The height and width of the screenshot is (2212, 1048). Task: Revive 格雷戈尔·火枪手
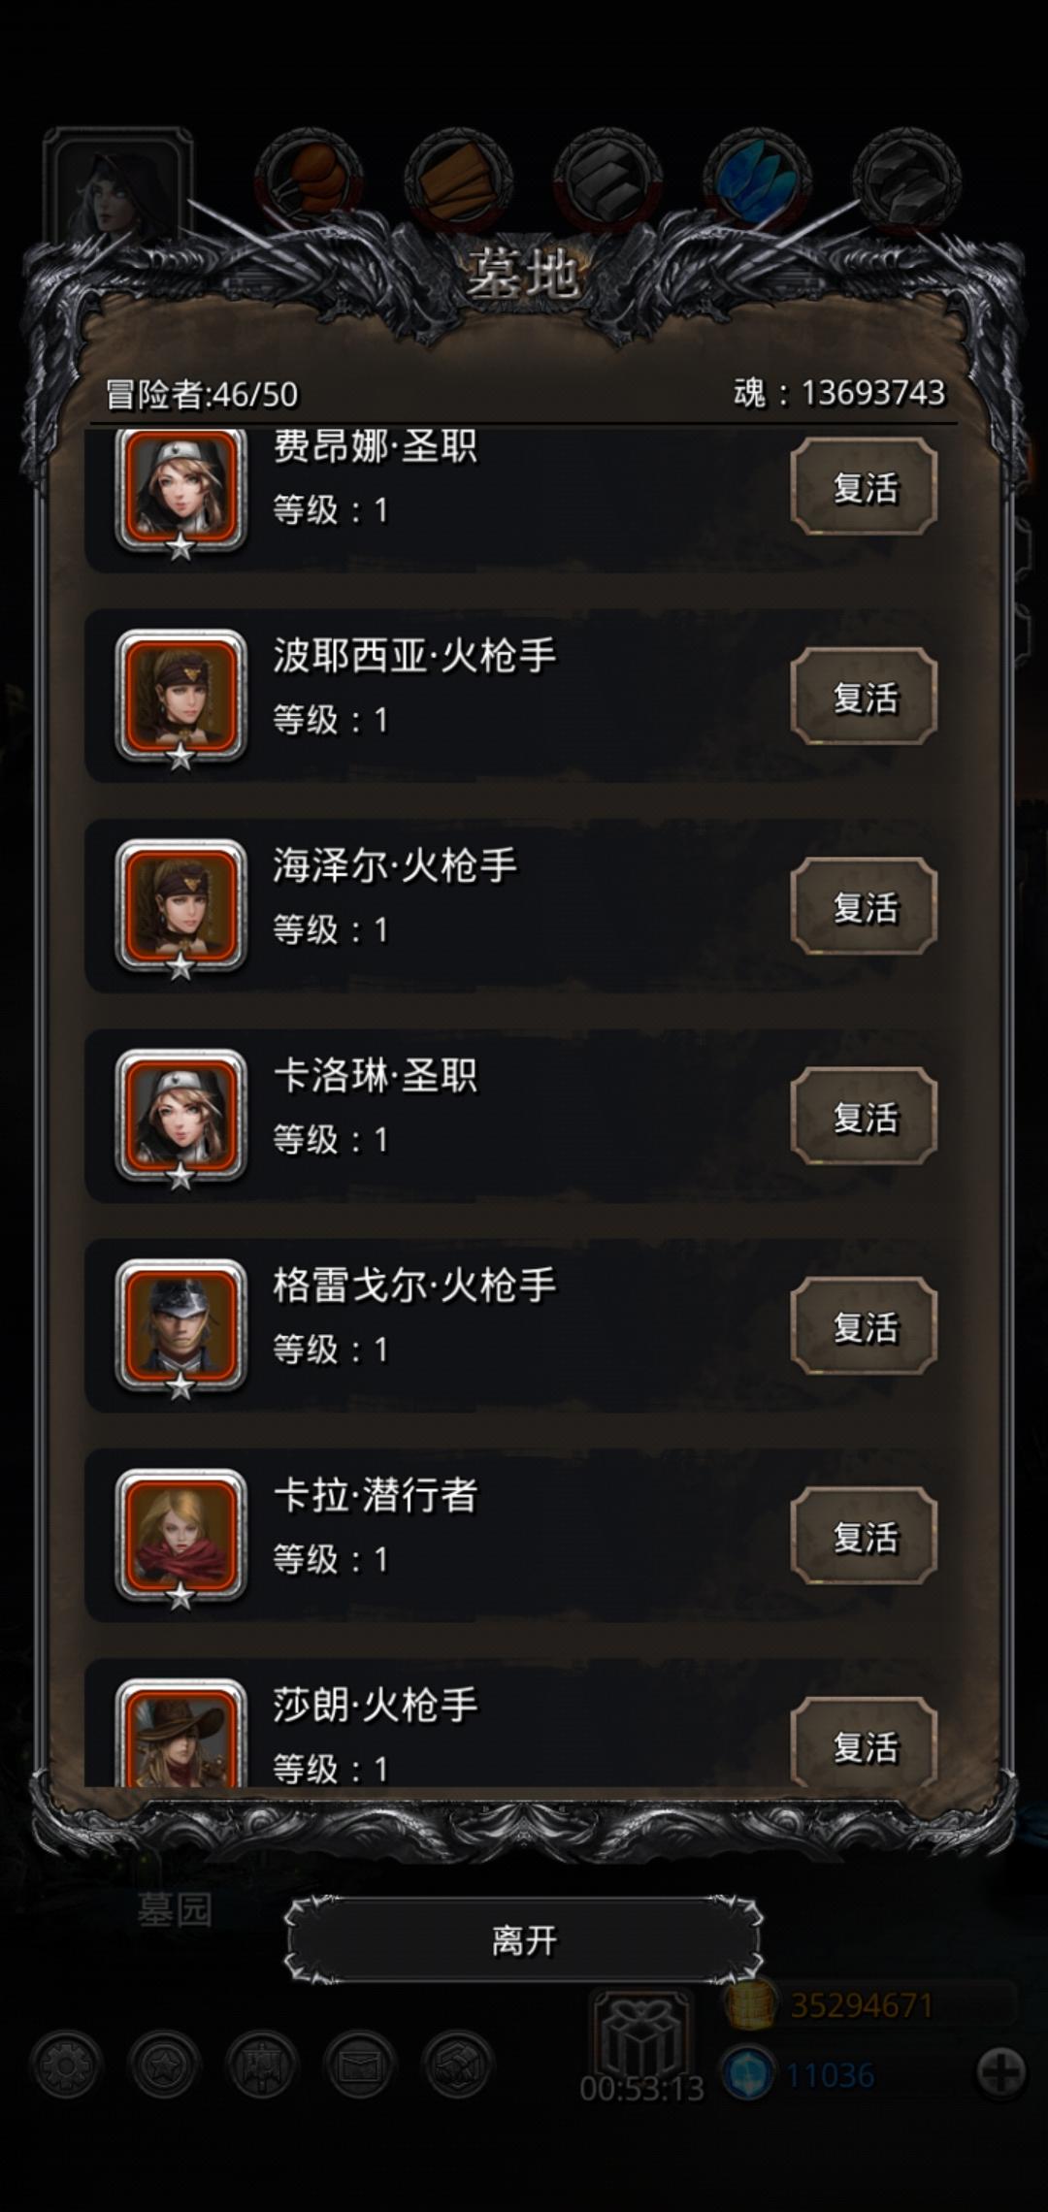[x=864, y=1326]
